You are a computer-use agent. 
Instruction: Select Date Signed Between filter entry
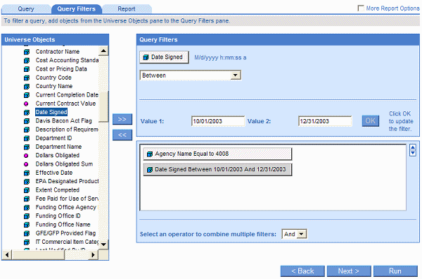coord(217,170)
